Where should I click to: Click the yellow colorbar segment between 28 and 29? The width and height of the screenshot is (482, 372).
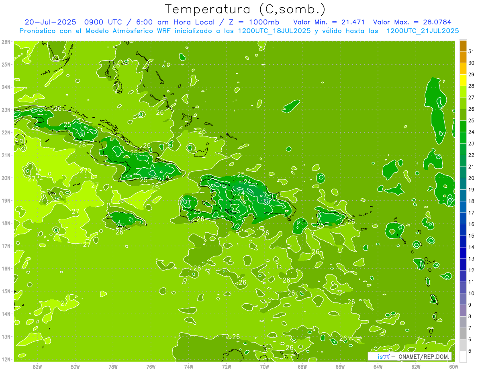tap(463, 80)
